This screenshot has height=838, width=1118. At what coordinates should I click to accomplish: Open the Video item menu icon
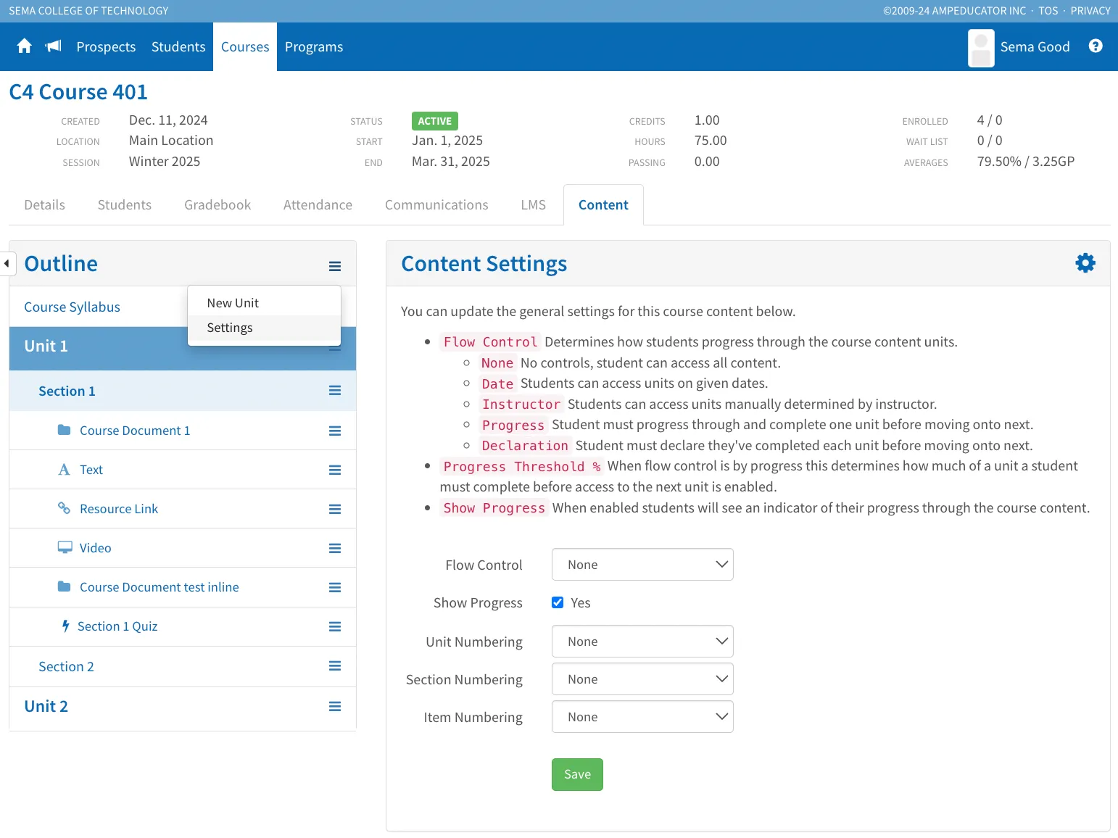pos(335,548)
